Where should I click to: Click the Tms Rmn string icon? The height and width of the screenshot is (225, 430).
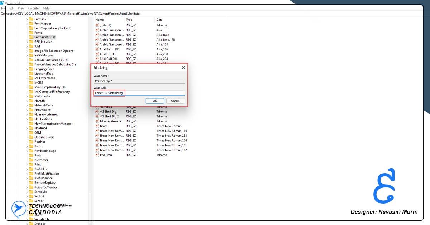(97, 155)
